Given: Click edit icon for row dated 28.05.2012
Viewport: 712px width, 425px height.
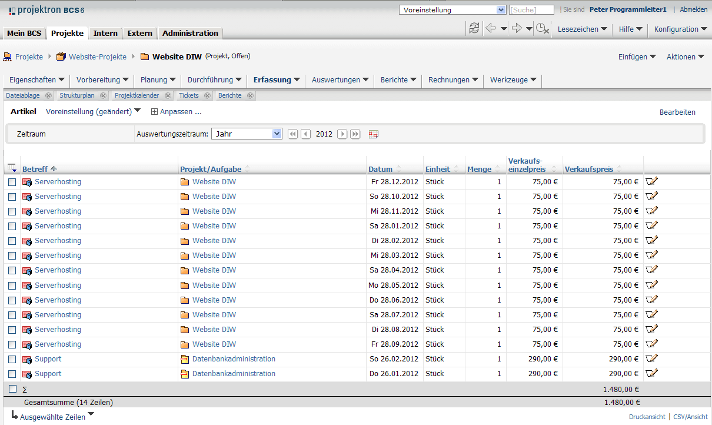Looking at the screenshot, I should pyautogui.click(x=651, y=285).
